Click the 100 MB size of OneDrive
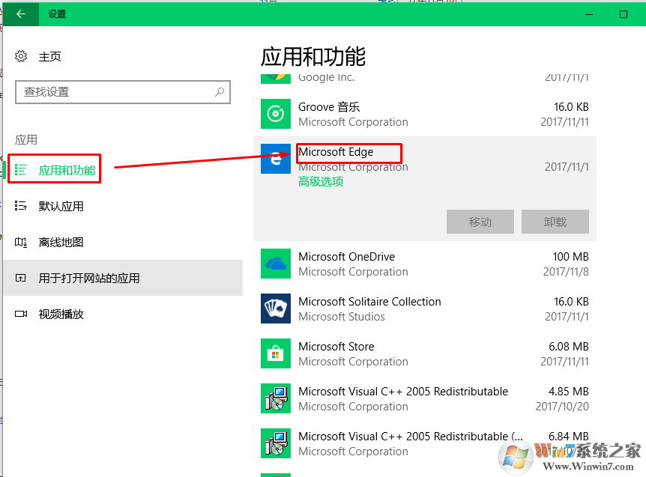The width and height of the screenshot is (646, 477). pos(570,257)
